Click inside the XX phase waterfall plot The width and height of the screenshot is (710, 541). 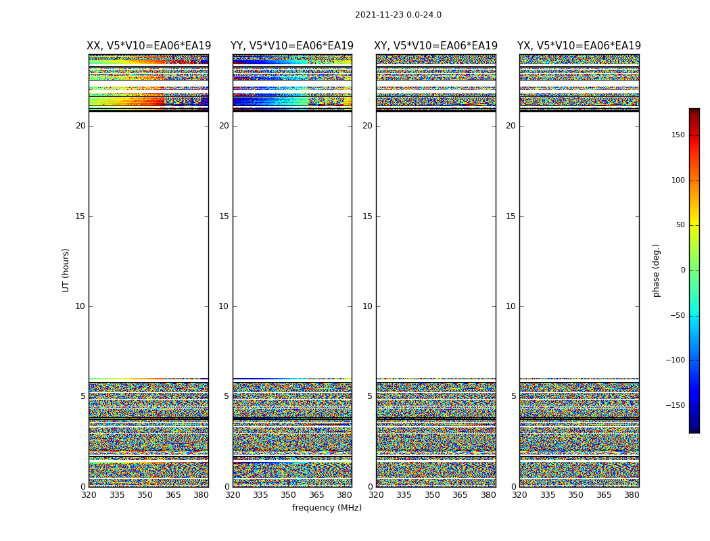pyautogui.click(x=149, y=270)
